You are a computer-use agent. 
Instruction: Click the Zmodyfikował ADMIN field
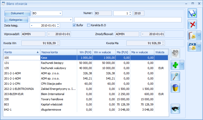tap(127, 34)
